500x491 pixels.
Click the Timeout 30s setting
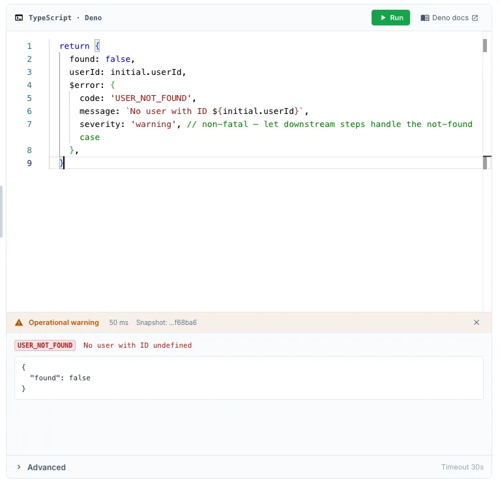coord(462,467)
